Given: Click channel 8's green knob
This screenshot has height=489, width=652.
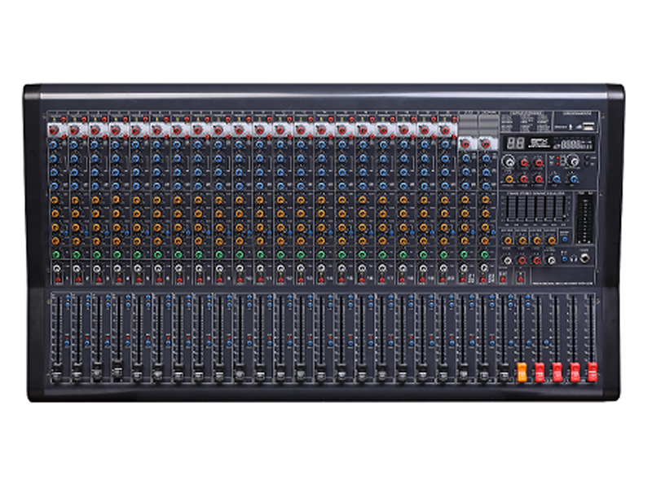Looking at the screenshot, I should coord(199,254).
